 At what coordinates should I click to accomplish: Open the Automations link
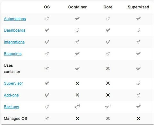point(15,19)
